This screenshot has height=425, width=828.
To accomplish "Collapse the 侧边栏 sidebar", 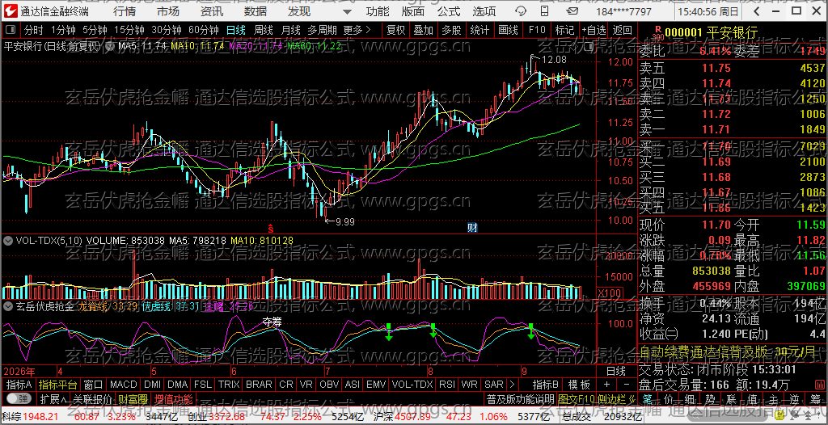I will (615, 398).
